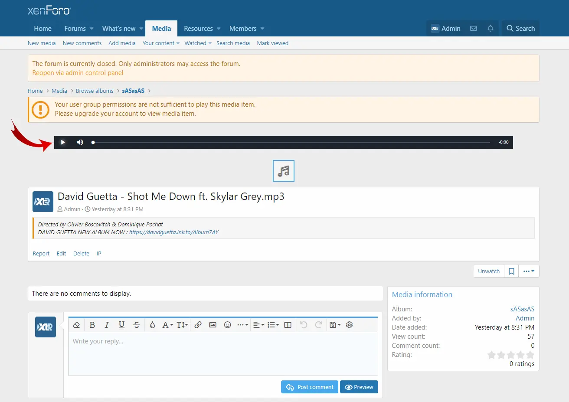Open the Resources tab

198,29
